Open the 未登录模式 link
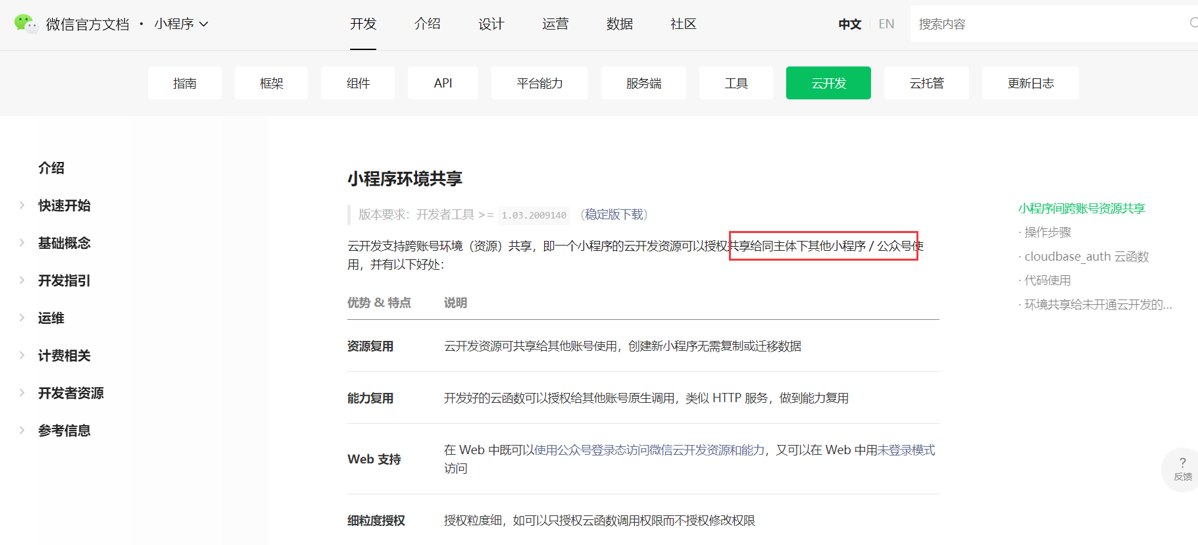 (906, 450)
